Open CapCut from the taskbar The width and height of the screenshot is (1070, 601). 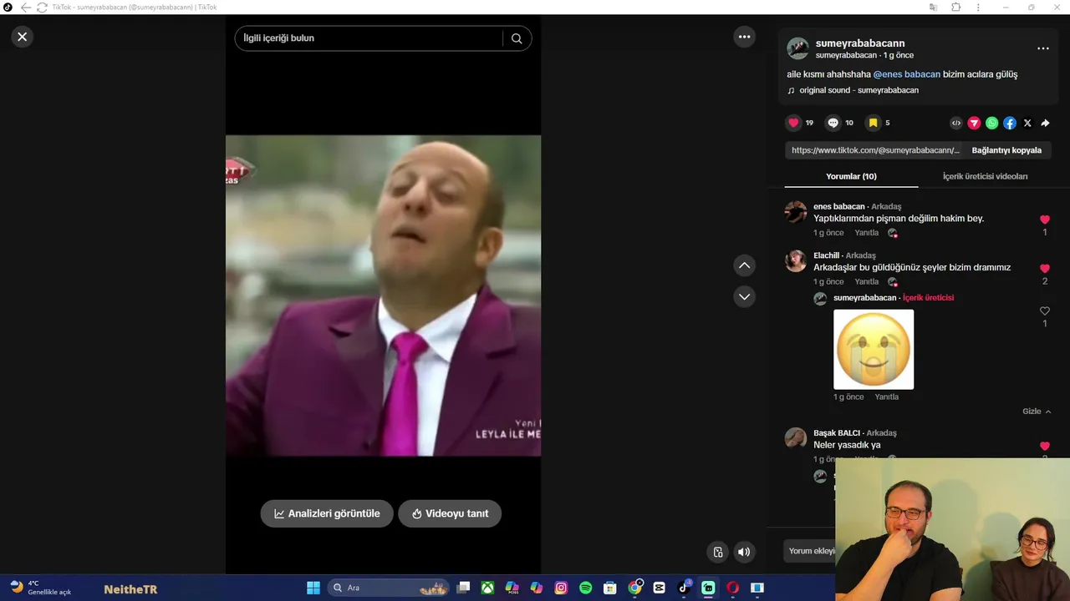point(659,588)
